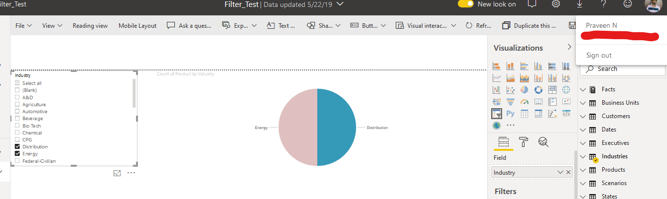Choose the Python (Py) visual
Screen dimensions: 667x199
click(x=511, y=114)
